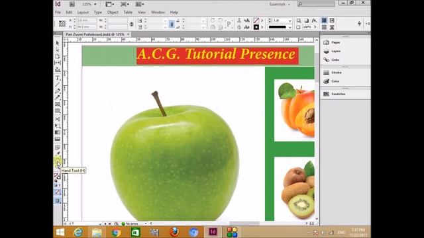The width and height of the screenshot is (424, 238).
Task: Expand the fill color options arrow
Action: point(262,20)
